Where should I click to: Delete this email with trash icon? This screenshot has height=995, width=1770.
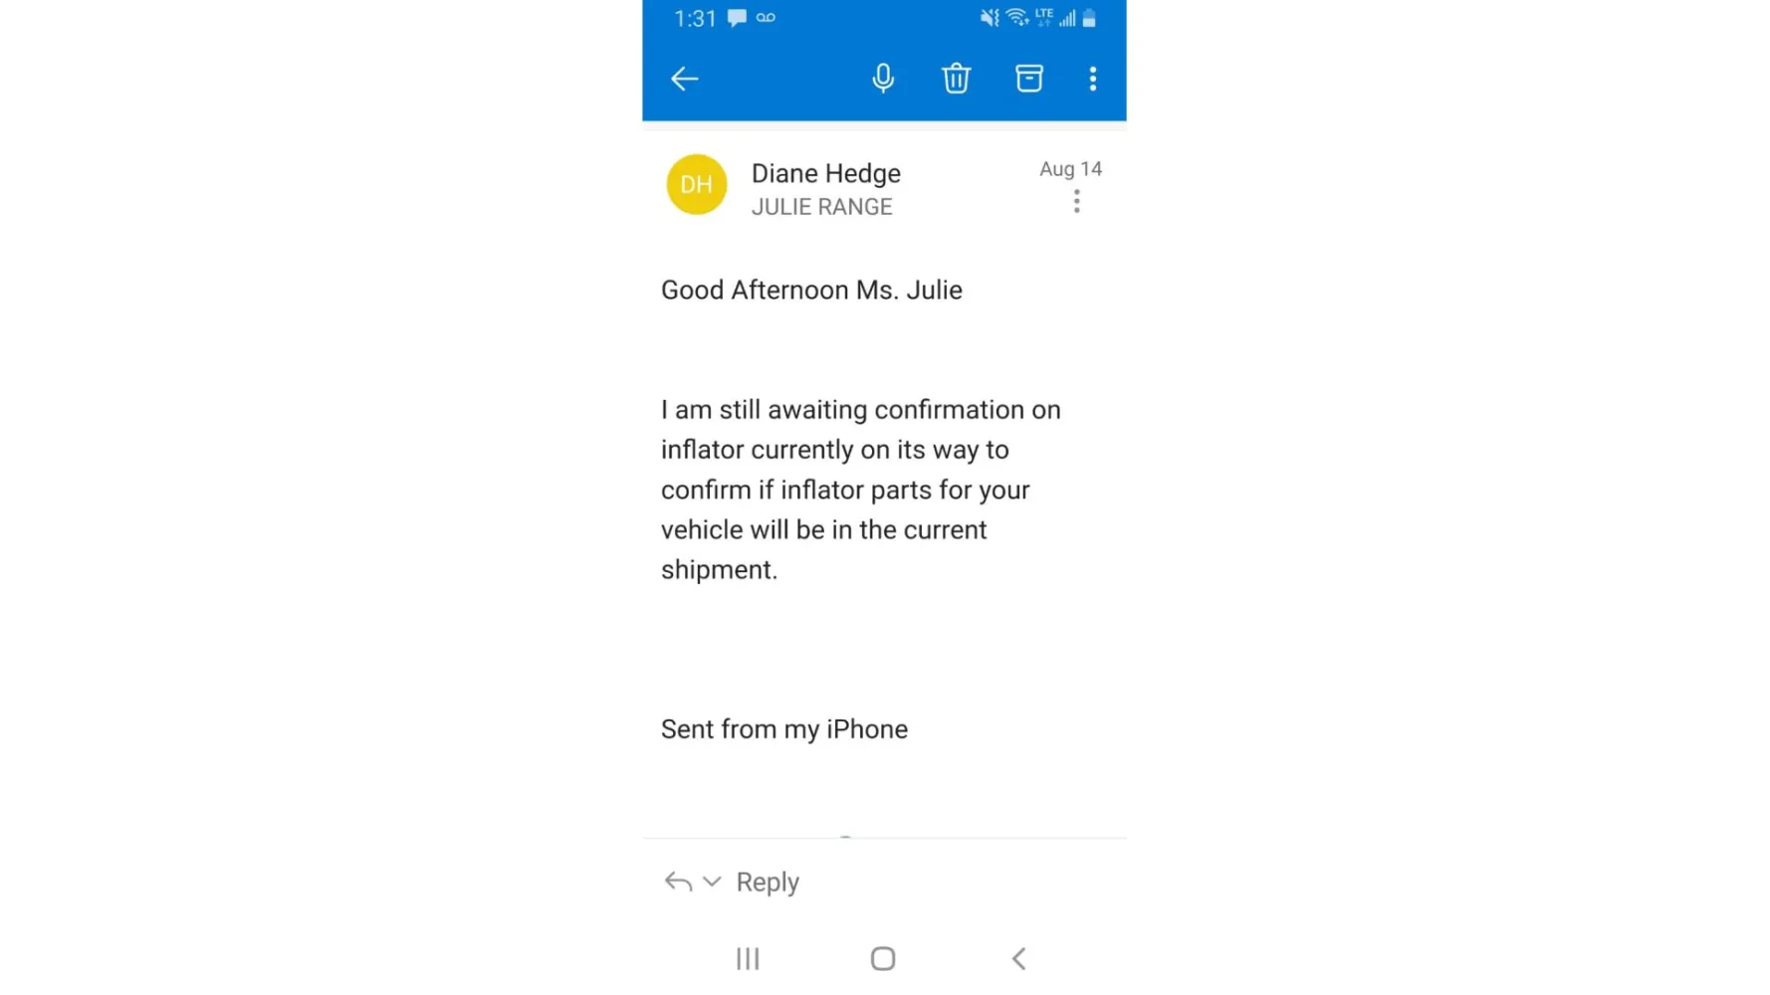coord(956,79)
